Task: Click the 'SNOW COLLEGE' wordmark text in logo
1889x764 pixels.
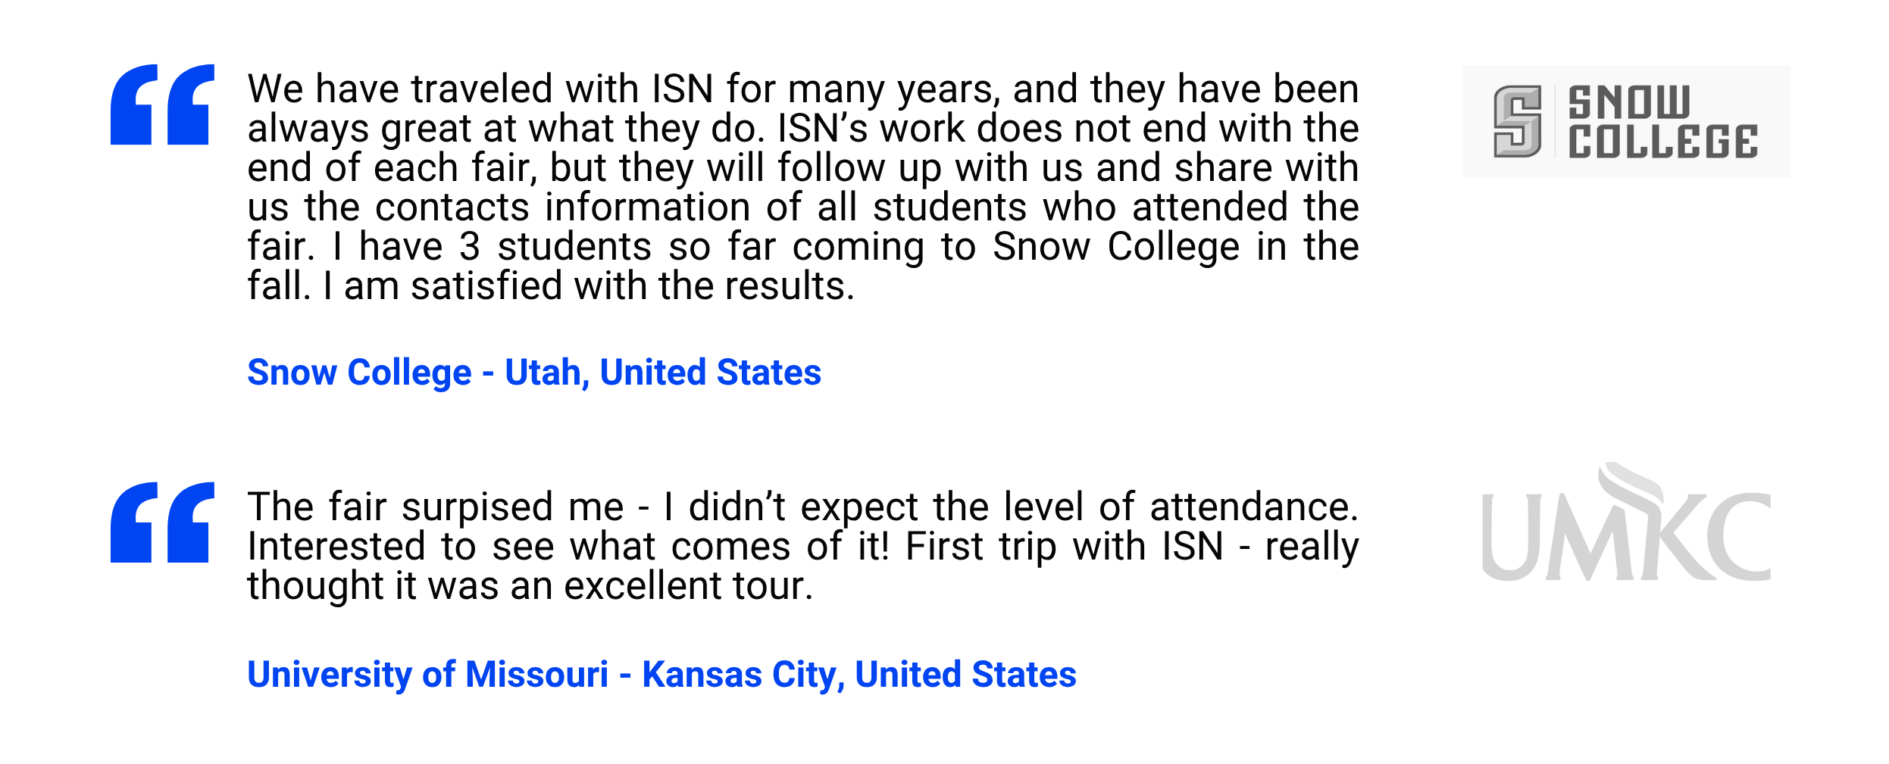Action: point(1662,122)
